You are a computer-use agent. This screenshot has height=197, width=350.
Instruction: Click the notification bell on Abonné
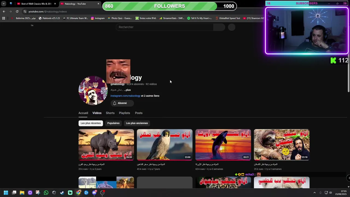[115, 103]
